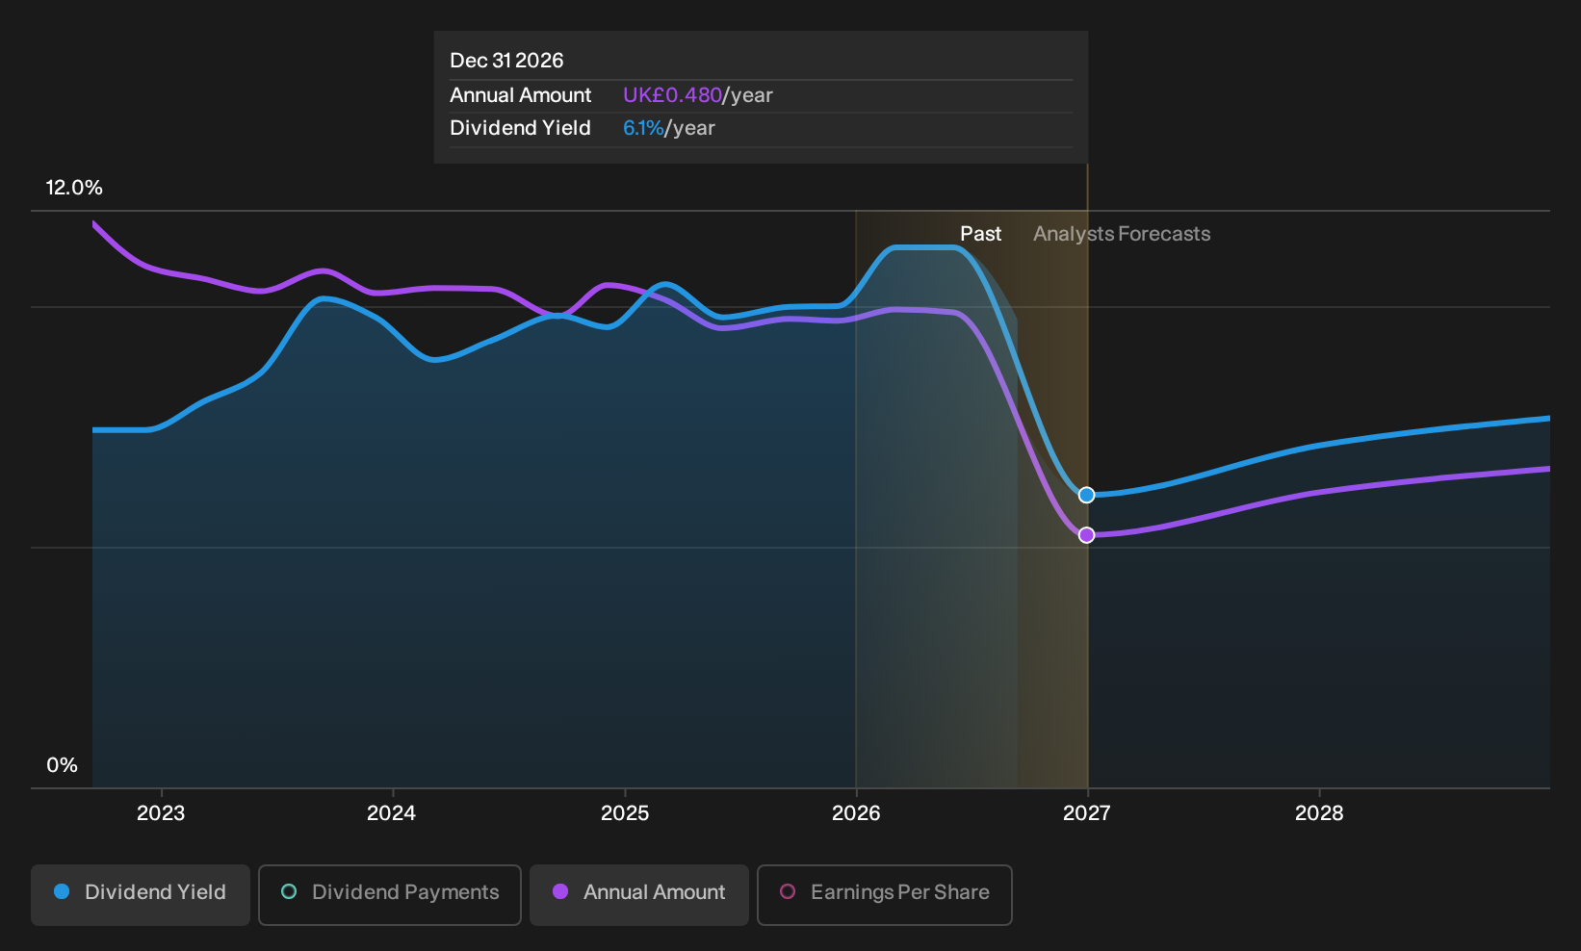Click the 2023 x-axis label
The height and width of the screenshot is (951, 1581).
tap(161, 813)
